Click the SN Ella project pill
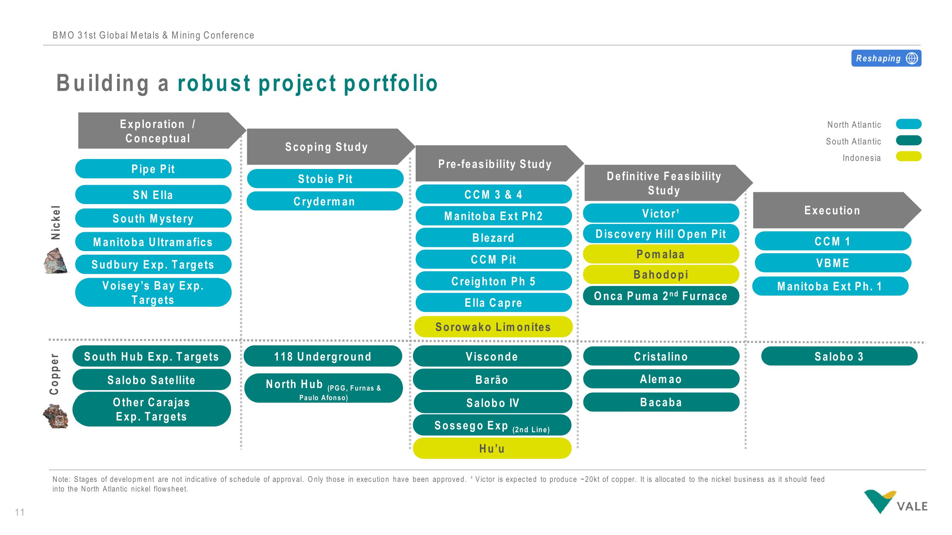This screenshot has width=952, height=535. 153,195
